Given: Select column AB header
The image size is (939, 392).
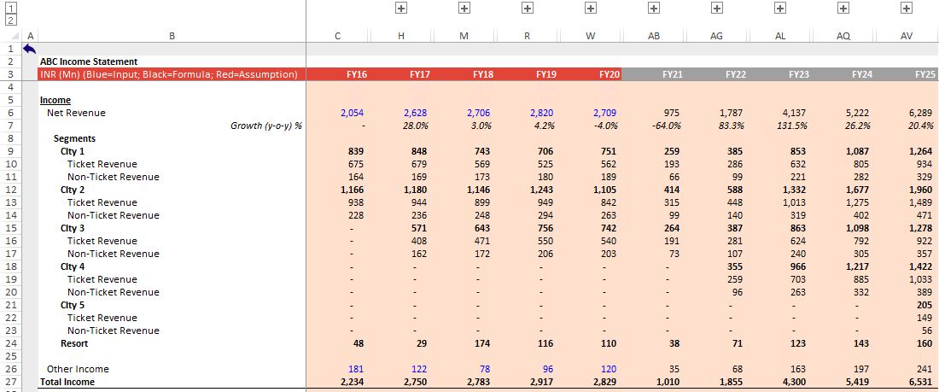Looking at the screenshot, I should (654, 36).
